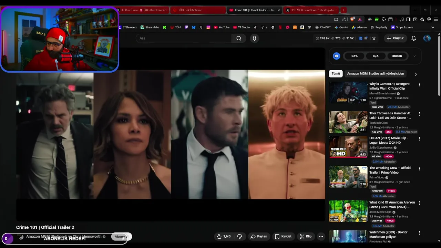Dislike the Crime 101 trailer video
The width and height of the screenshot is (441, 248).
click(x=239, y=236)
